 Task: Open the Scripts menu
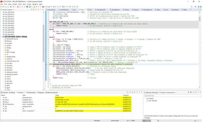pyautogui.click(x=29, y=4)
